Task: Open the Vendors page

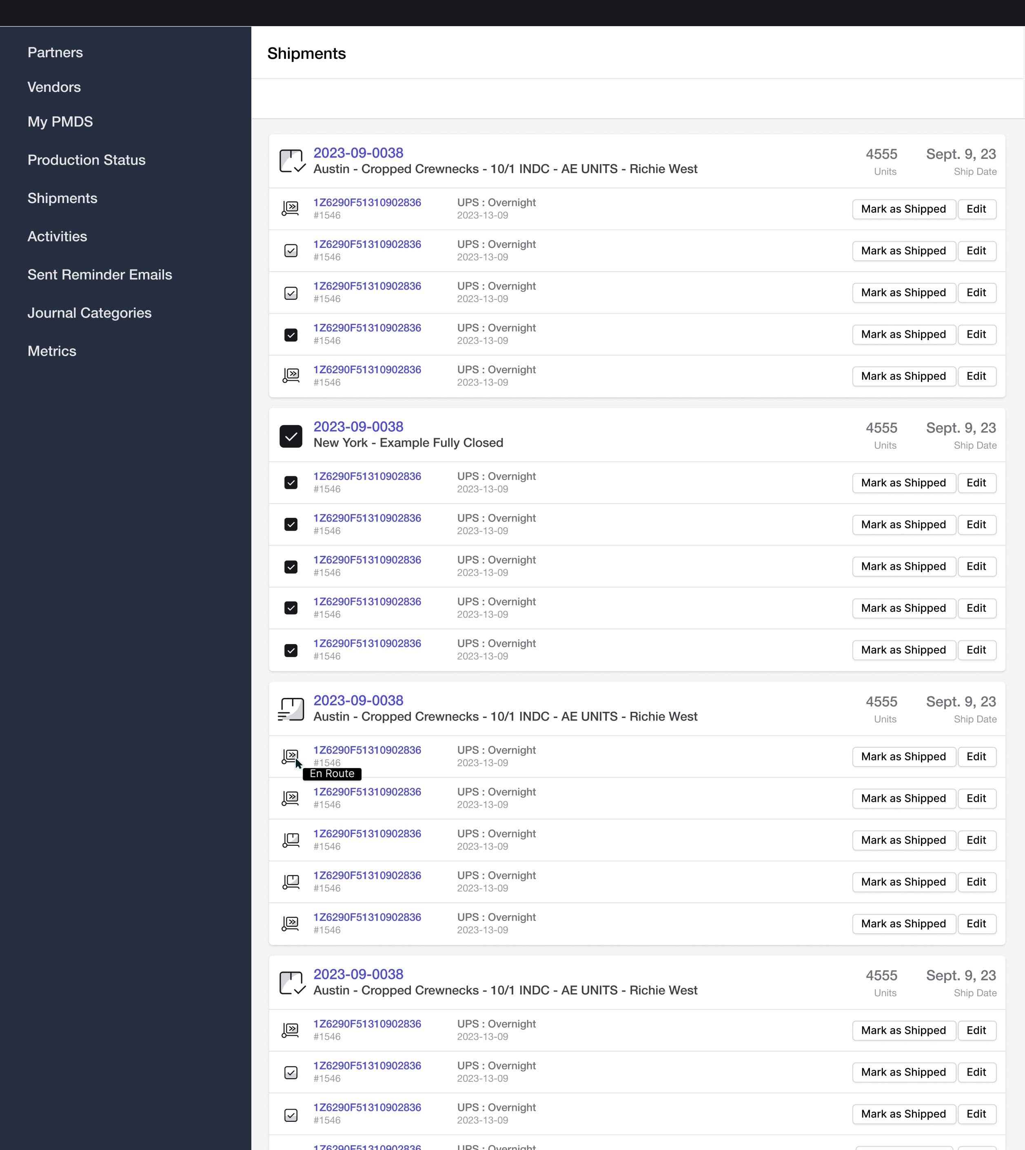Action: click(x=53, y=87)
